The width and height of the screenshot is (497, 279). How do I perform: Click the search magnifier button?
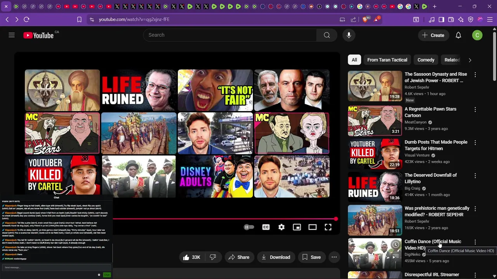327,35
